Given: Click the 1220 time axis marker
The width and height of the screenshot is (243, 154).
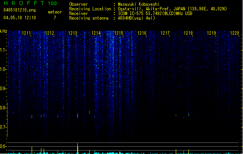Looking at the screenshot, I should pos(235,33).
